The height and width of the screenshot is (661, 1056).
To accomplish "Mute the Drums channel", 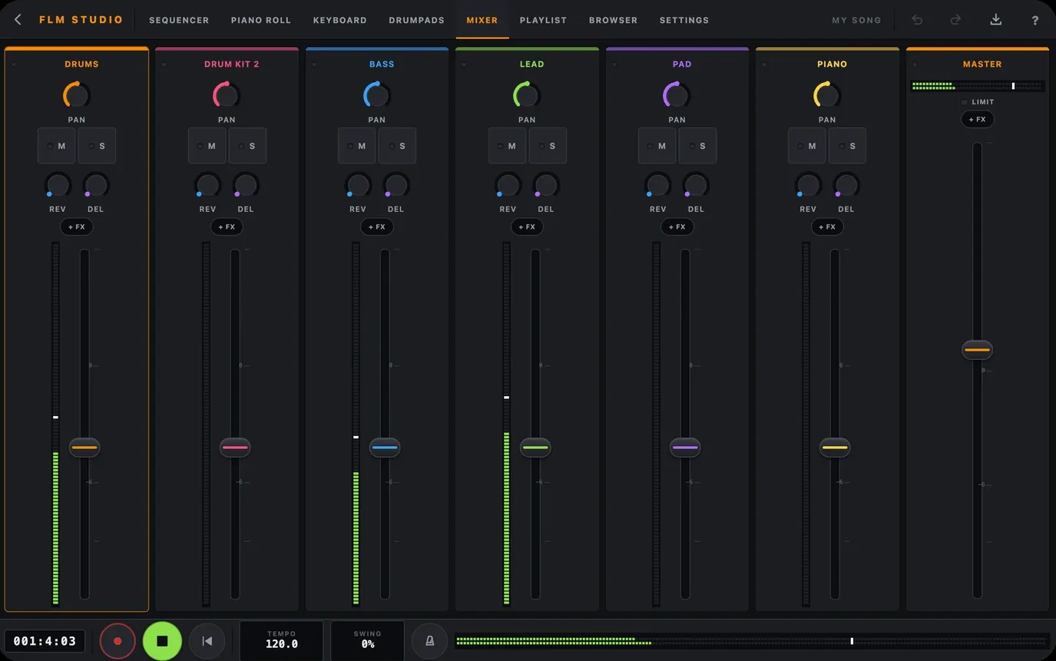I will (57, 146).
